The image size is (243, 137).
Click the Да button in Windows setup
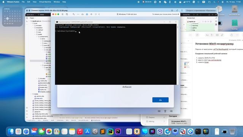160,100
